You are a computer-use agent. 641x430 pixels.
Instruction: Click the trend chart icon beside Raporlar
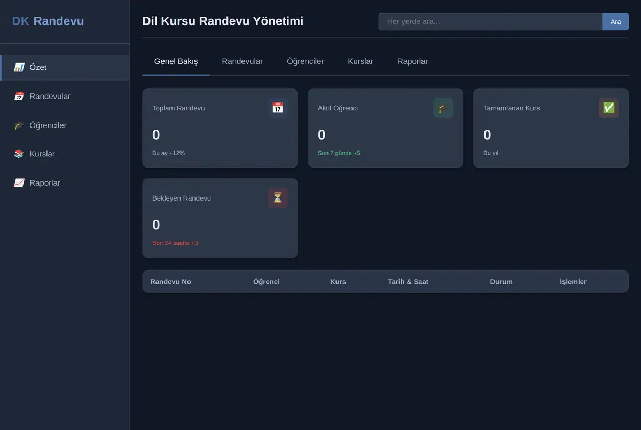click(x=19, y=183)
